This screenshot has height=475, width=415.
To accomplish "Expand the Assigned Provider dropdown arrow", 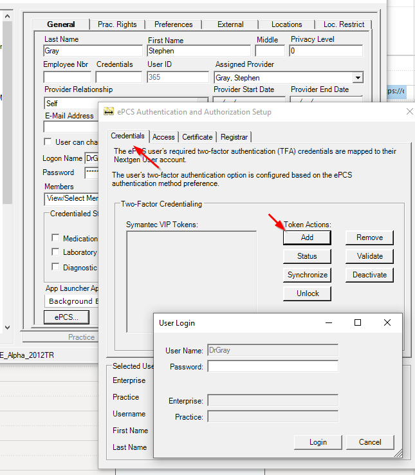I will click(x=358, y=78).
